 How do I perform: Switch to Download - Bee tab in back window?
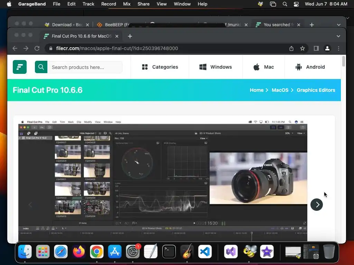tap(67, 25)
